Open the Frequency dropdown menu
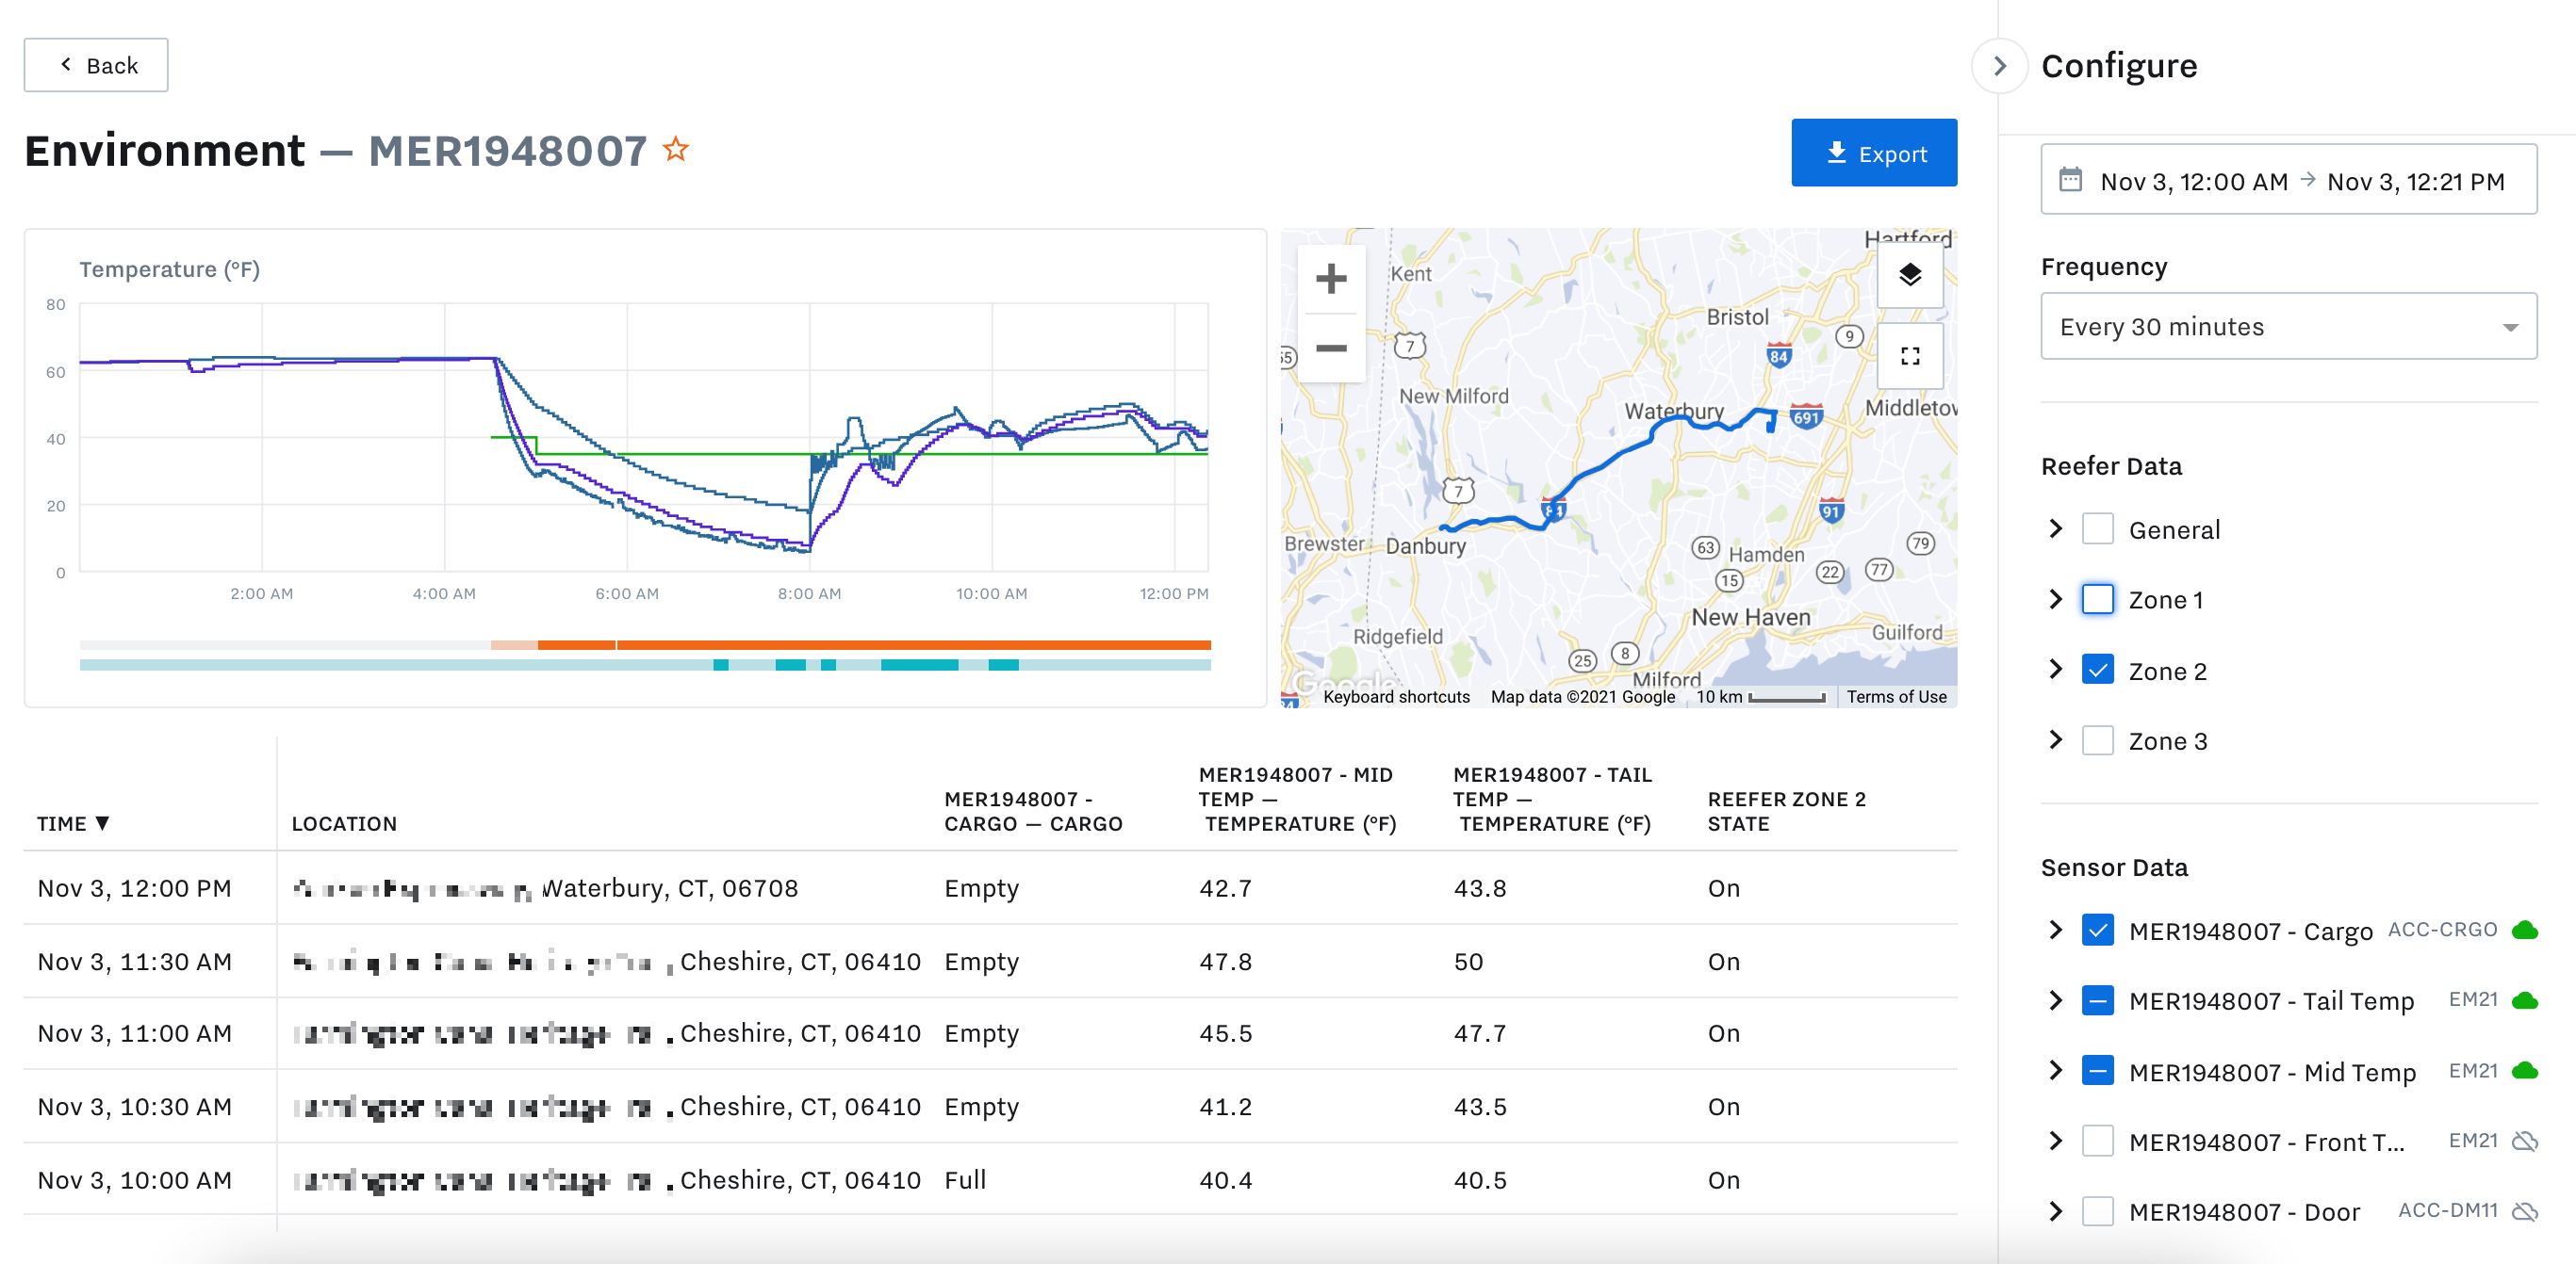The image size is (2576, 1264). tap(2284, 329)
